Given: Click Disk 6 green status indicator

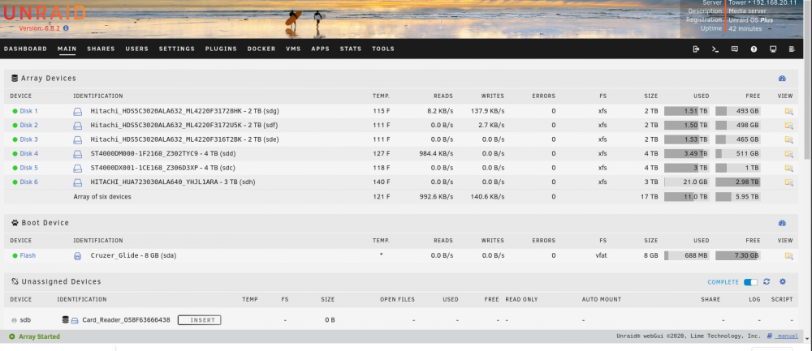Looking at the screenshot, I should point(15,182).
